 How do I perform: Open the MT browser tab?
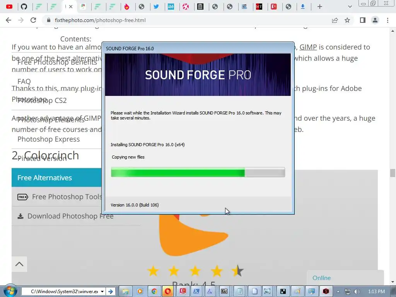(x=259, y=7)
